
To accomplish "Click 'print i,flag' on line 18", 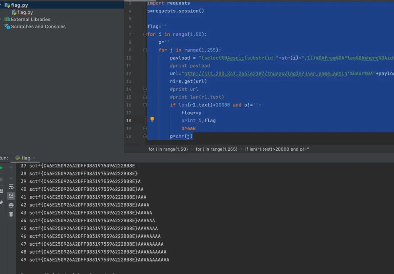I will [198, 120].
